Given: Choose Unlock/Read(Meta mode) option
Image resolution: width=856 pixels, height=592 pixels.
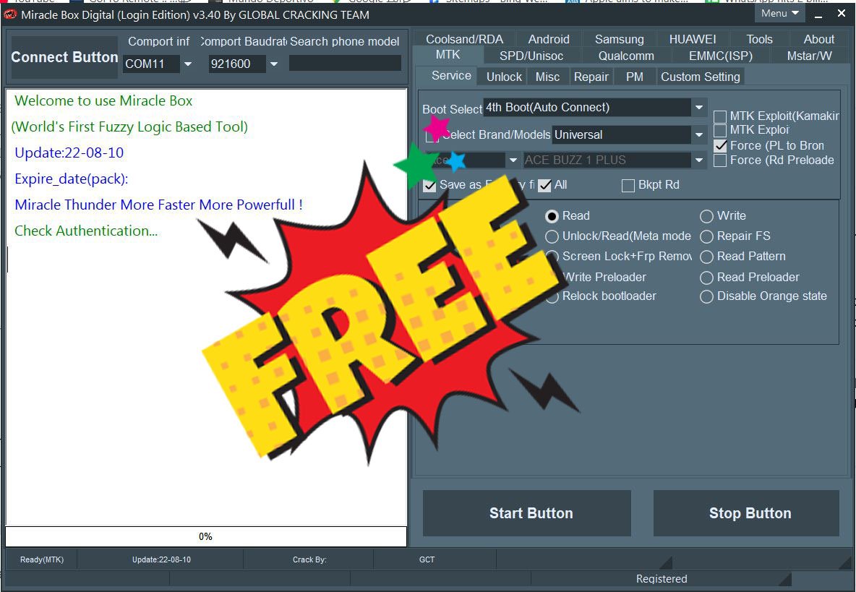Looking at the screenshot, I should click(x=552, y=237).
